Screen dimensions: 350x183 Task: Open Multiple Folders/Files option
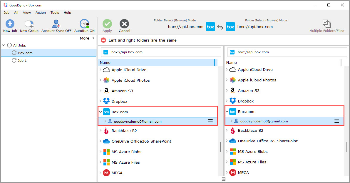[326, 26]
